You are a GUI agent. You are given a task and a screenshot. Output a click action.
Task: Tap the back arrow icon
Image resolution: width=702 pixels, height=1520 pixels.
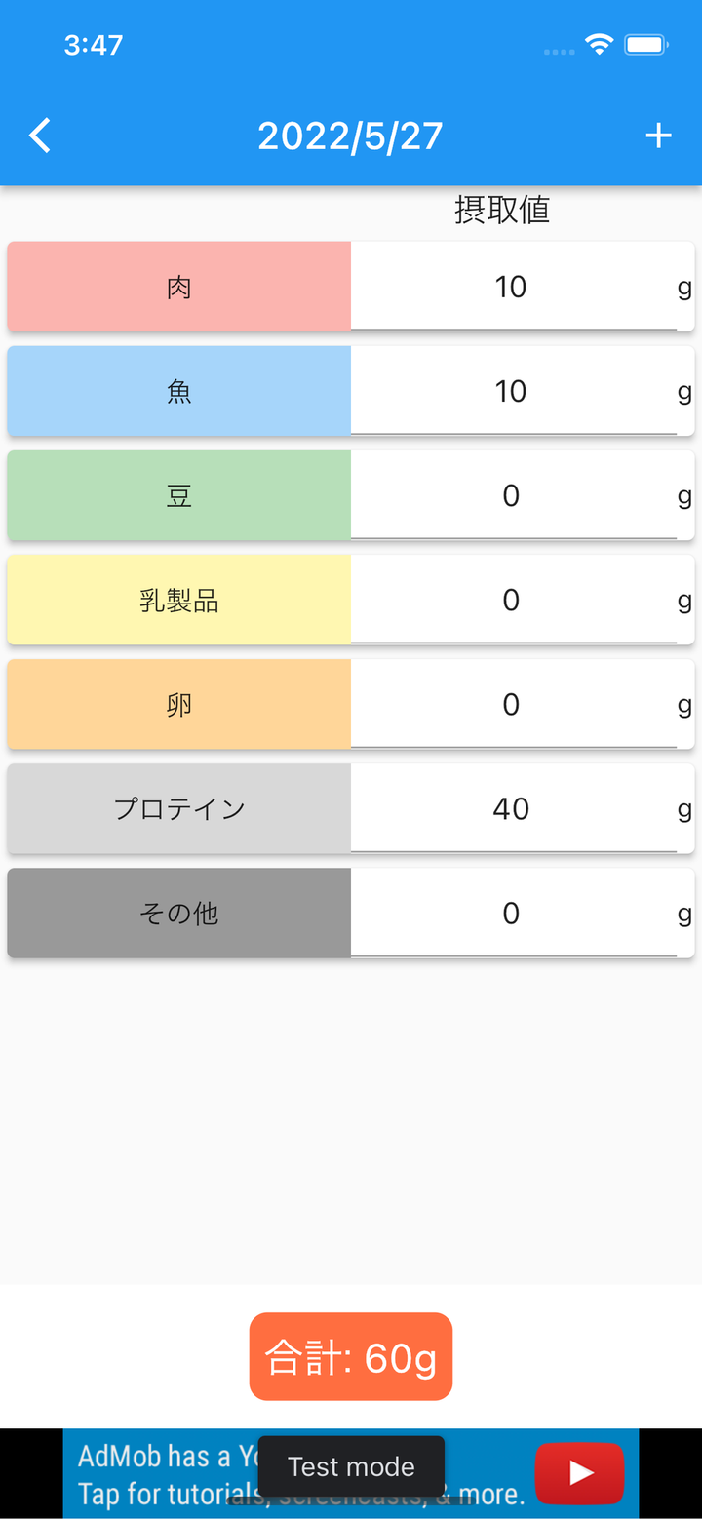coord(40,136)
